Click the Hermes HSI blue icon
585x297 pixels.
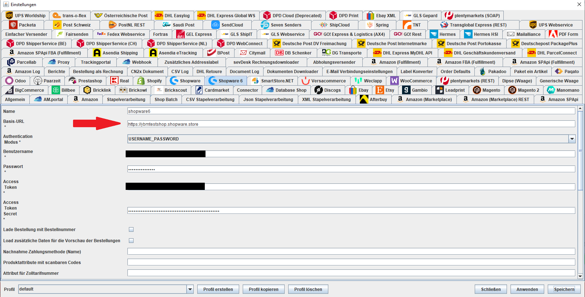tap(468, 34)
